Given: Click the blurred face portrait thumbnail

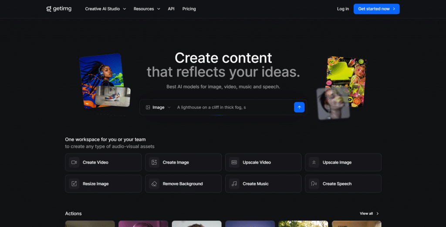Looking at the screenshot, I should (x=333, y=103).
